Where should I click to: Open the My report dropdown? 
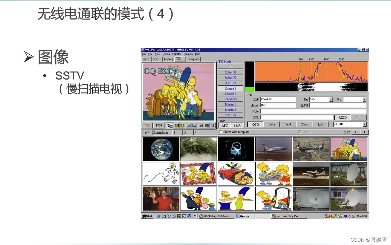coord(364,99)
